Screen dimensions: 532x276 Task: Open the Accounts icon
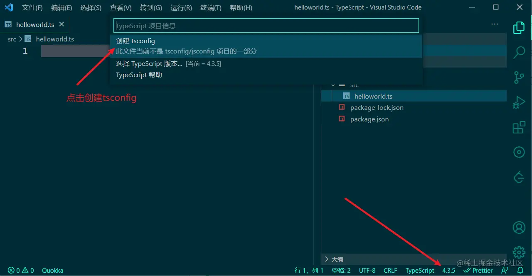pos(519,228)
